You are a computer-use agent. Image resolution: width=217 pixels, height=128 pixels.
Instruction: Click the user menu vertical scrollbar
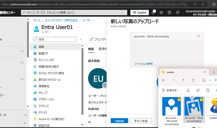(83, 82)
